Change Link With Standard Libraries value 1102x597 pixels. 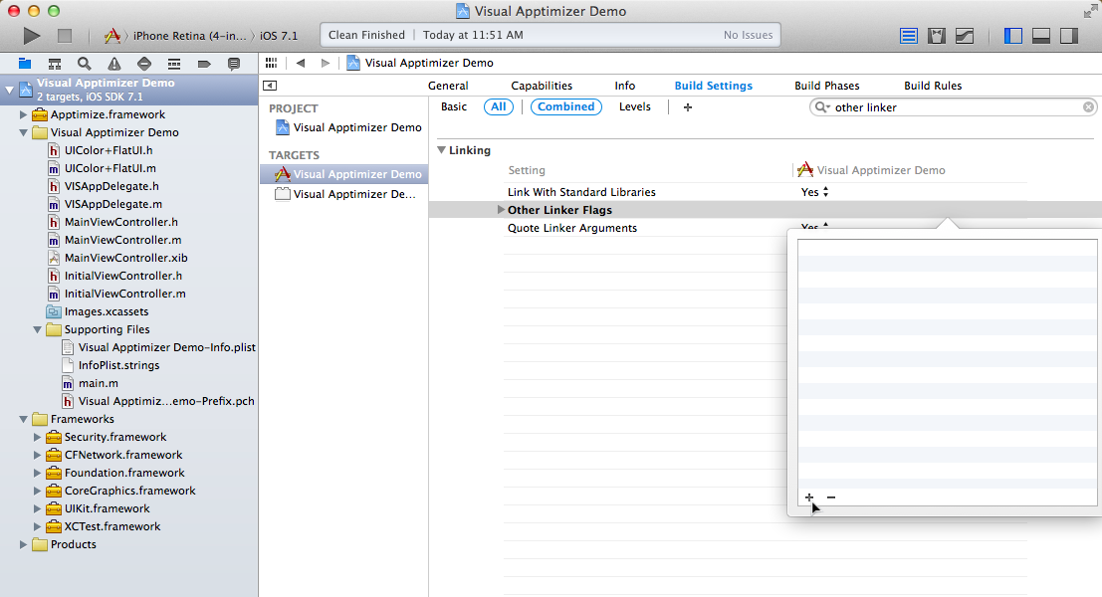pos(814,192)
